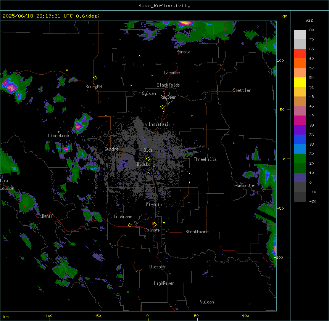Select the Ponoka city label
Screen dimensions: 329x321
[183, 52]
